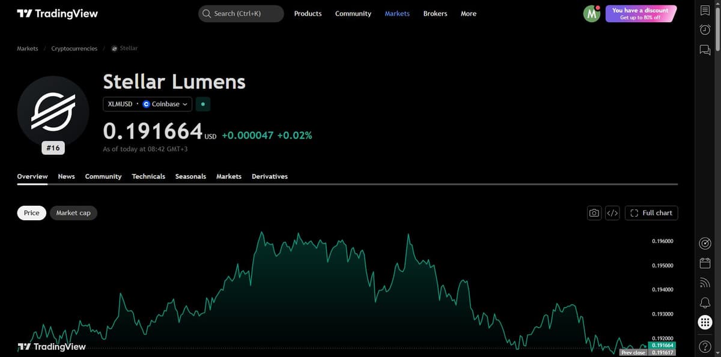Go to TradingView home via top logo
The height and width of the screenshot is (357, 721).
57,13
